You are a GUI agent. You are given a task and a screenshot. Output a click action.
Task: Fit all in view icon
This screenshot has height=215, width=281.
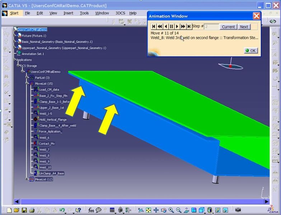(148, 210)
